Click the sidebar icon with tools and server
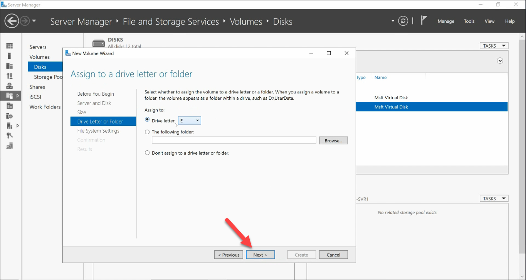526x280 pixels. pyautogui.click(x=10, y=76)
